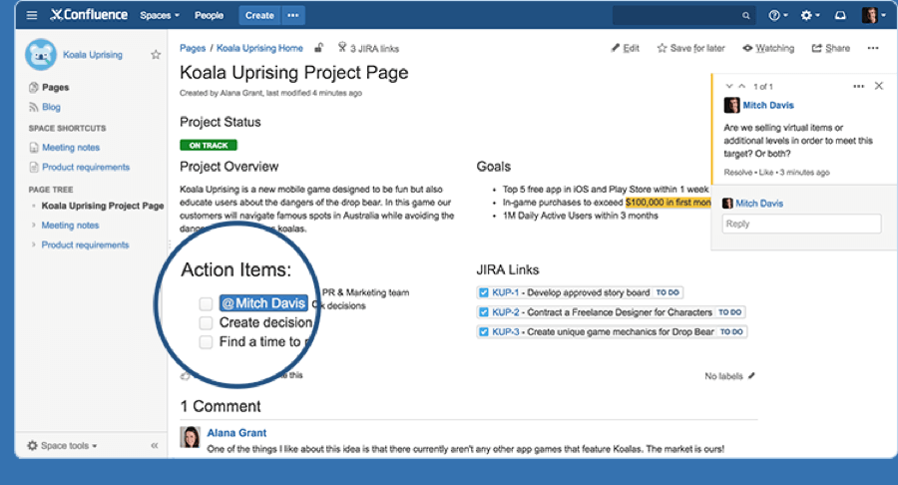Open the notifications icon in header
Screen dimensions: 898x485
839,15
